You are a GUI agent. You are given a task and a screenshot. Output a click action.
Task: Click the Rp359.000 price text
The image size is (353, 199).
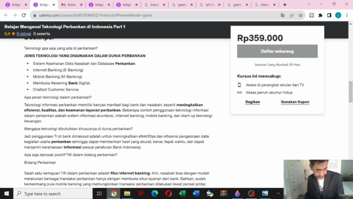260,38
